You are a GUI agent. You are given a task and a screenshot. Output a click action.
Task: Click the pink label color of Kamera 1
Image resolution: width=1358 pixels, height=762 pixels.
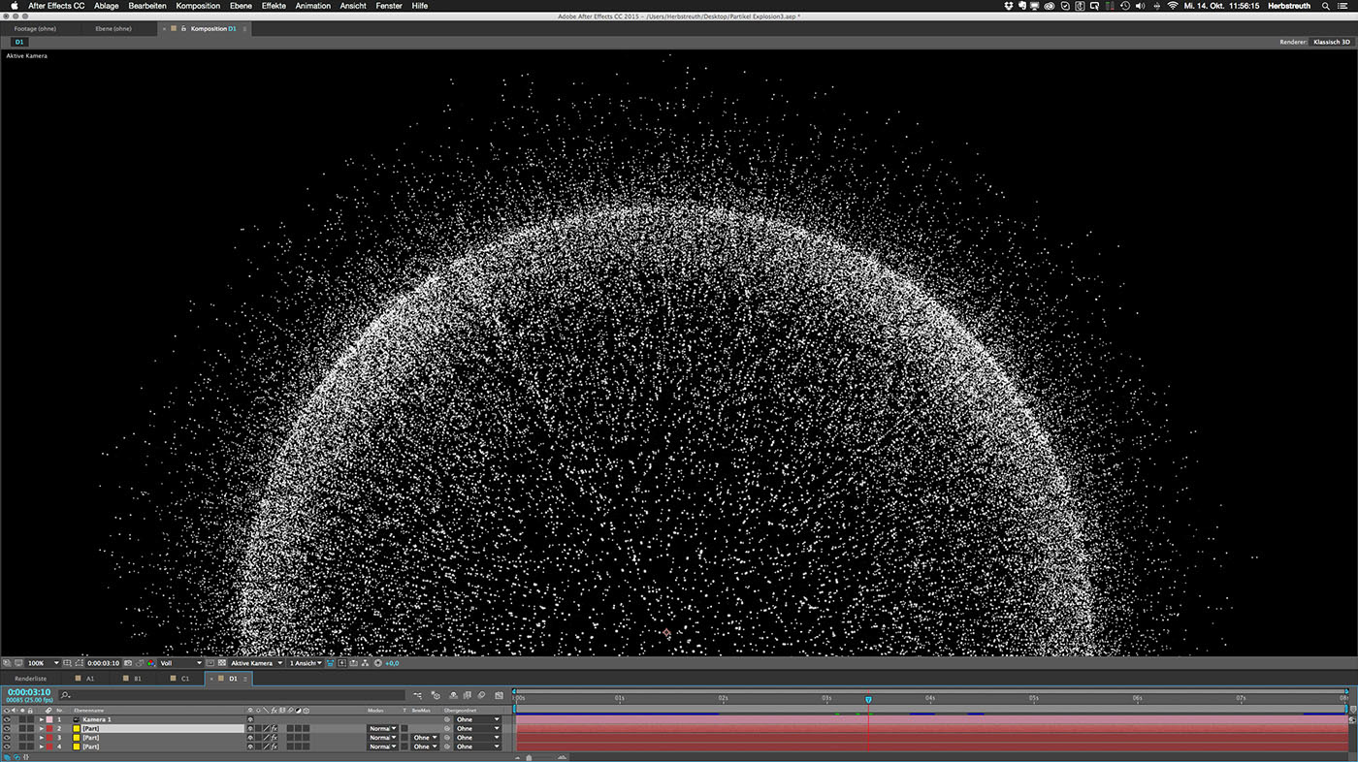[x=49, y=719]
